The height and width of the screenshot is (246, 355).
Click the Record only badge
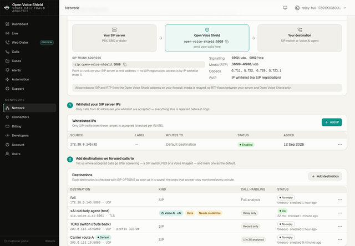click(250, 226)
